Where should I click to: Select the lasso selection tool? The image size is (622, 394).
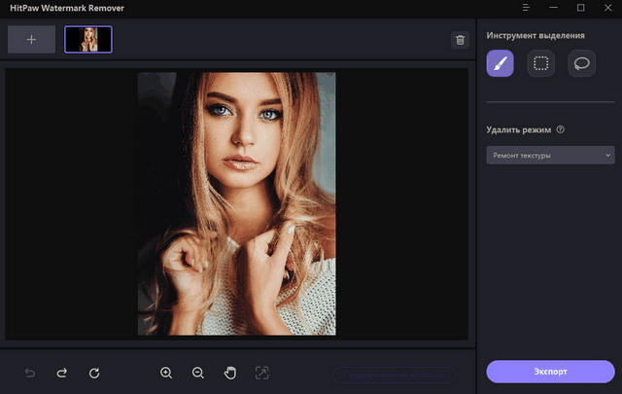pos(581,64)
